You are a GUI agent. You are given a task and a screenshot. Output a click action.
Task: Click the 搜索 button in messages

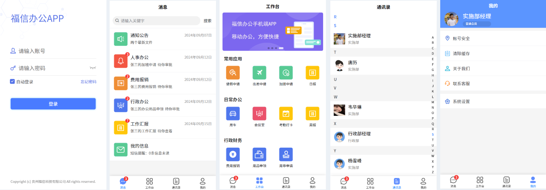click(207, 21)
